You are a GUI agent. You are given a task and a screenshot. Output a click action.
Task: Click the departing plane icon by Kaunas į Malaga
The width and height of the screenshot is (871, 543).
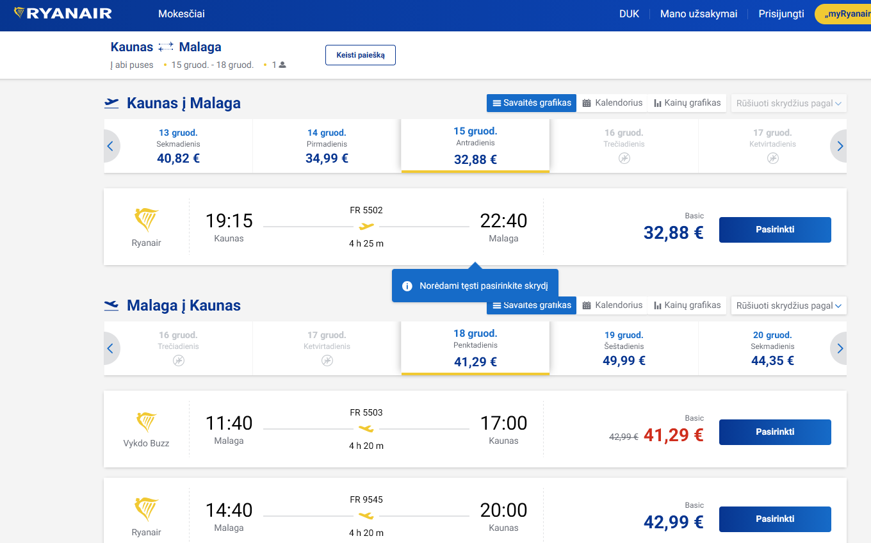(111, 102)
